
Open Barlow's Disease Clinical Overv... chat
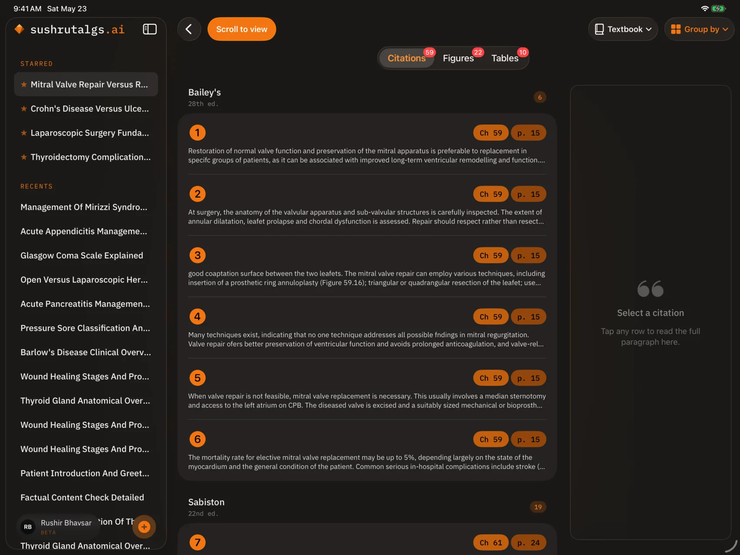click(86, 352)
